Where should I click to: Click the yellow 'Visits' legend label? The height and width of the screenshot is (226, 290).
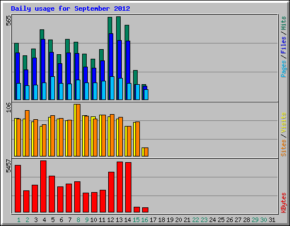pyautogui.click(x=284, y=123)
